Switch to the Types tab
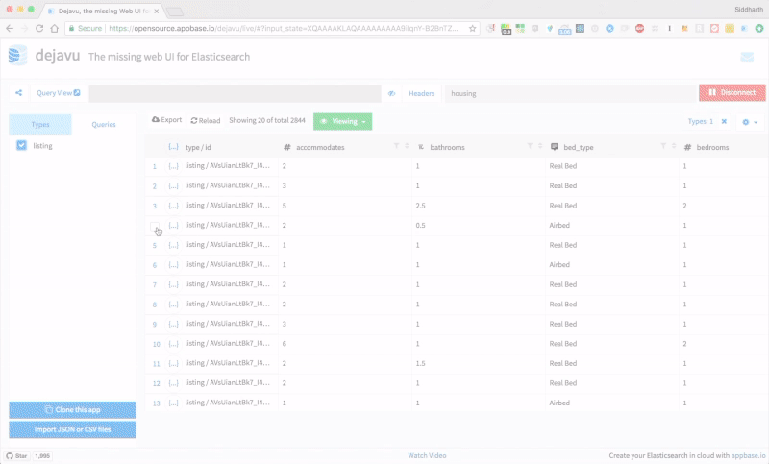The image size is (769, 464). pos(40,125)
